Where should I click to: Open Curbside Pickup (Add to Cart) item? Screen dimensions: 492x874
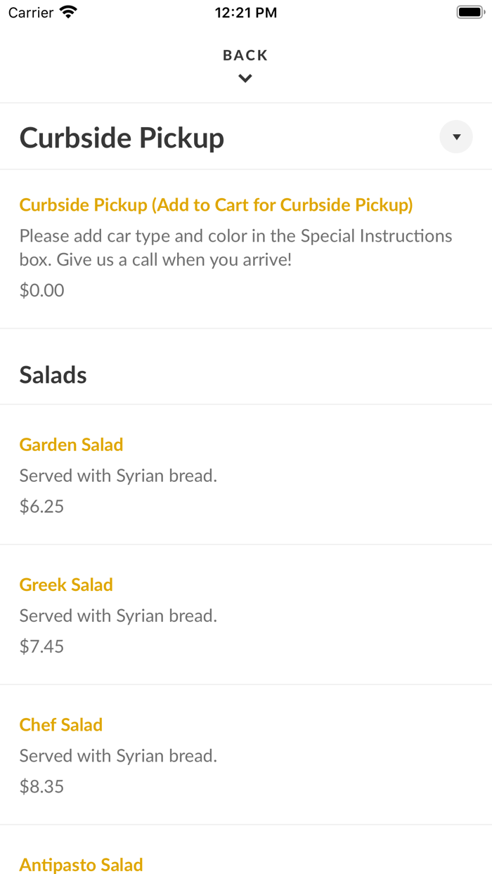click(x=215, y=204)
